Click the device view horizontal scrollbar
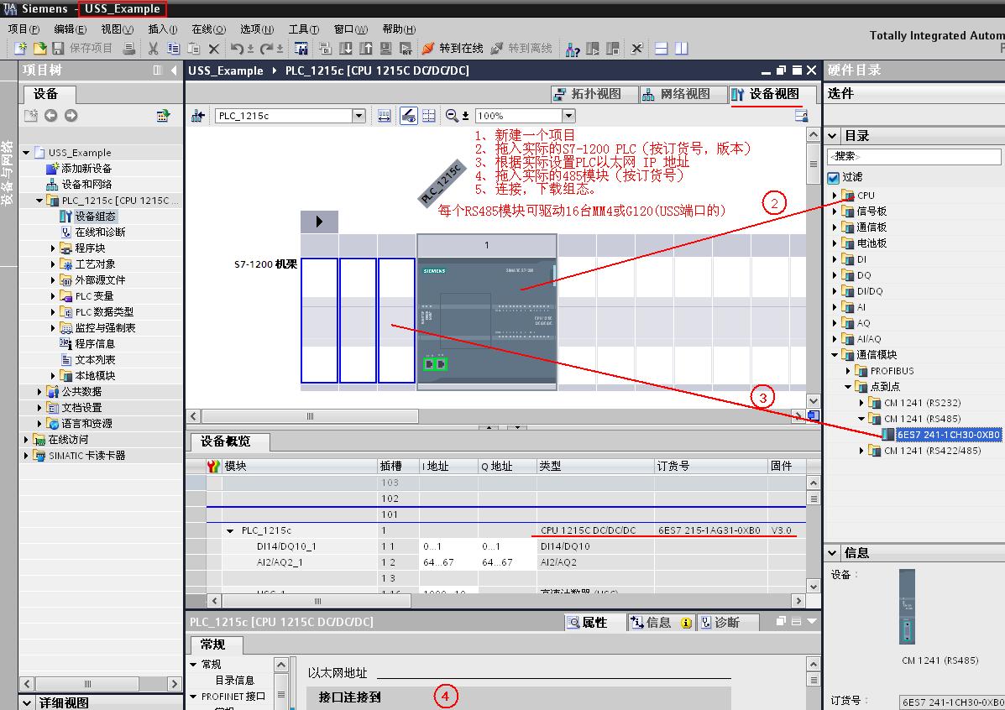The image size is (1005, 710). coord(310,416)
